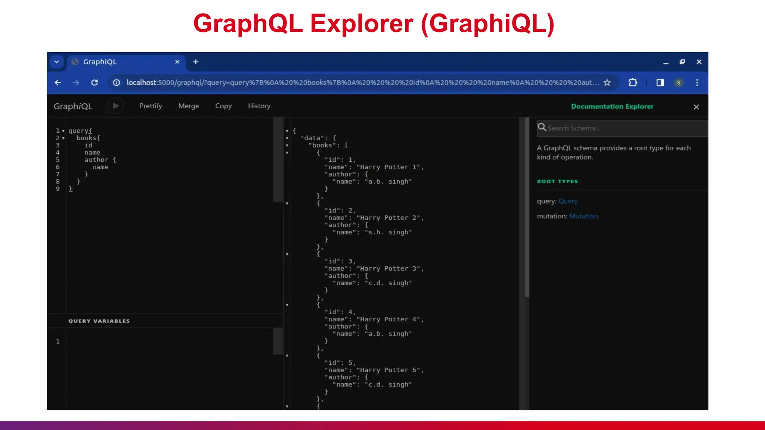The height and width of the screenshot is (430, 765).
Task: Open tab search dropdown chevron
Action: 57,62
